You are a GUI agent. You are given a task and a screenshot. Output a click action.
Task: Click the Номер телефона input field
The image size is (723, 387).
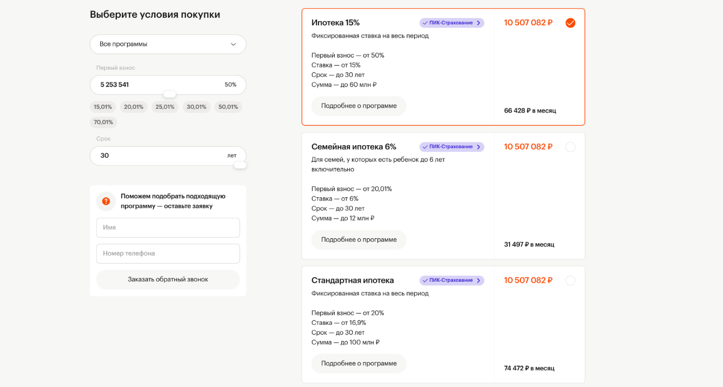(168, 253)
